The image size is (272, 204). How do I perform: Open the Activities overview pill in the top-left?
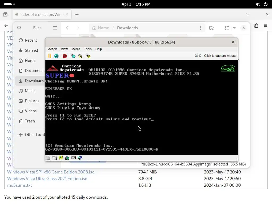[9, 4]
